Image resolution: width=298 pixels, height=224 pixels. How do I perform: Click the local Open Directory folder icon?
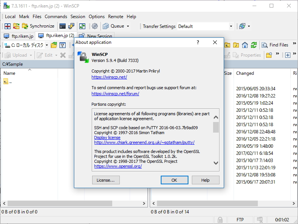54,45
